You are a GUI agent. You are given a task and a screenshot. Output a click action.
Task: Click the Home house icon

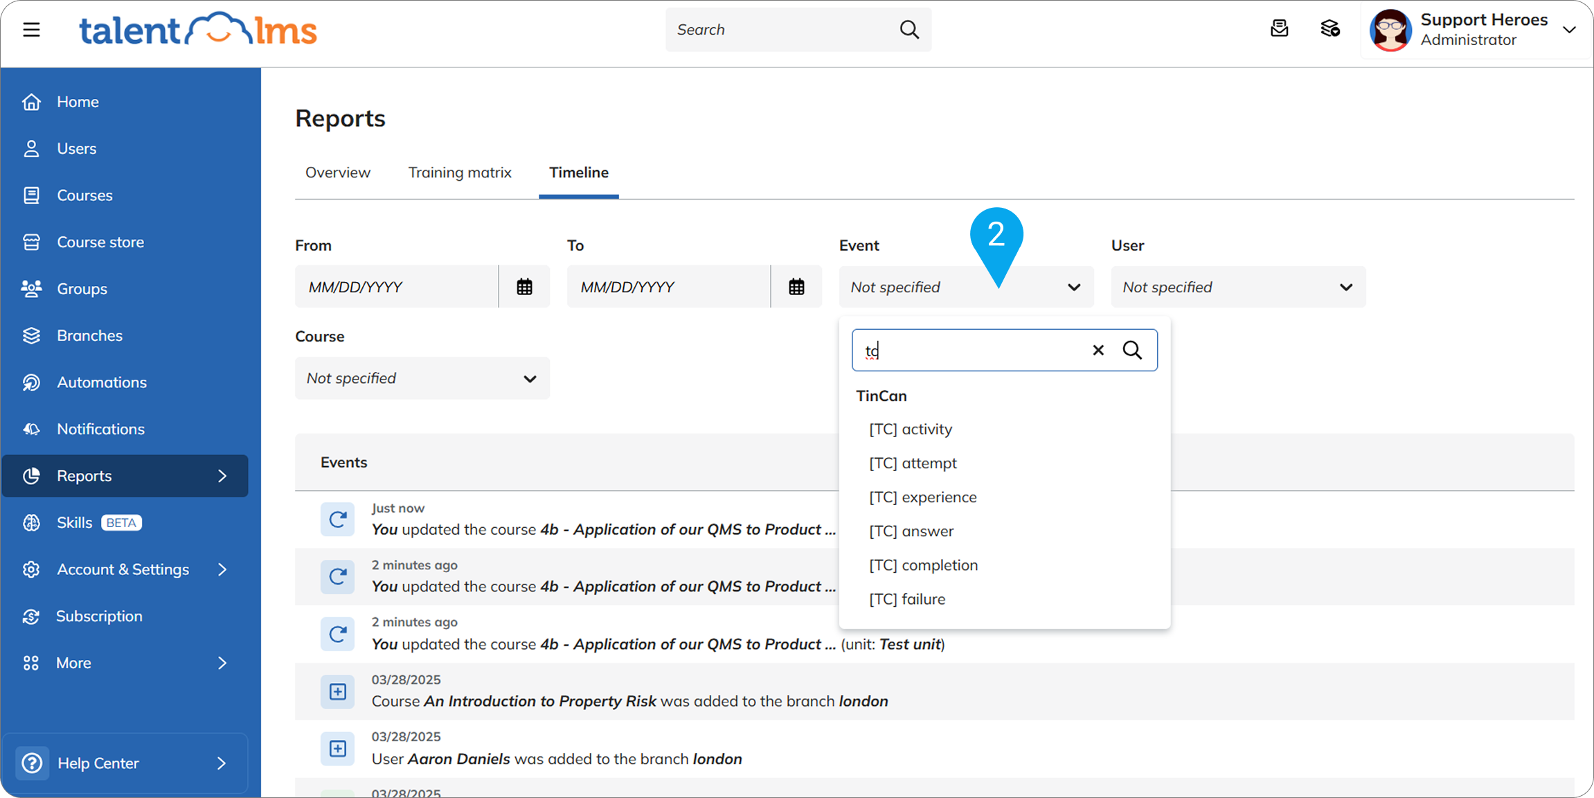[x=31, y=102]
